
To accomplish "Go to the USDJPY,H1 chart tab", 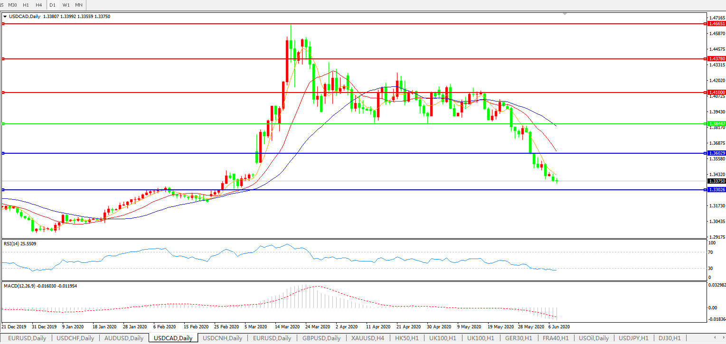I will 633,338.
